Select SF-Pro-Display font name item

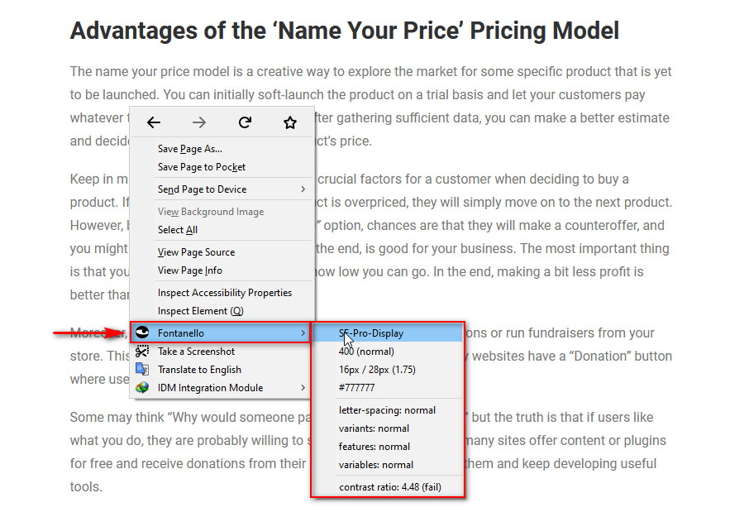(388, 333)
